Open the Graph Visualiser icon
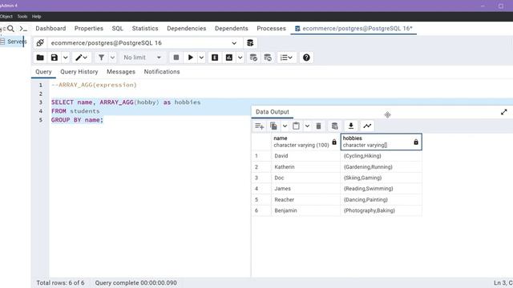Viewport: 513px width, 288px height. (x=367, y=126)
